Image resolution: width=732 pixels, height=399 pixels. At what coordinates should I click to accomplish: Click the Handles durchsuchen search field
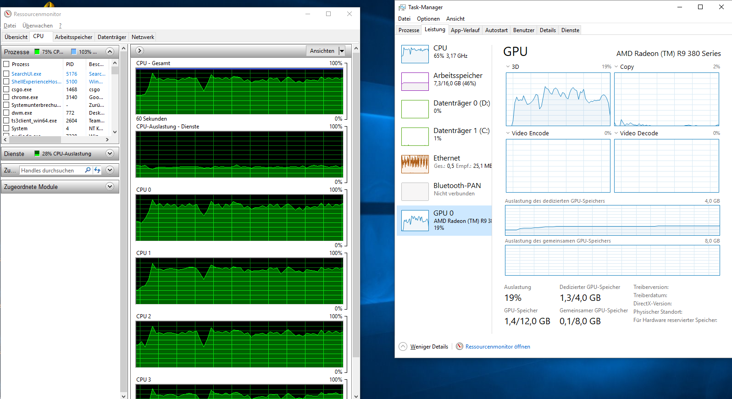pyautogui.click(x=51, y=170)
